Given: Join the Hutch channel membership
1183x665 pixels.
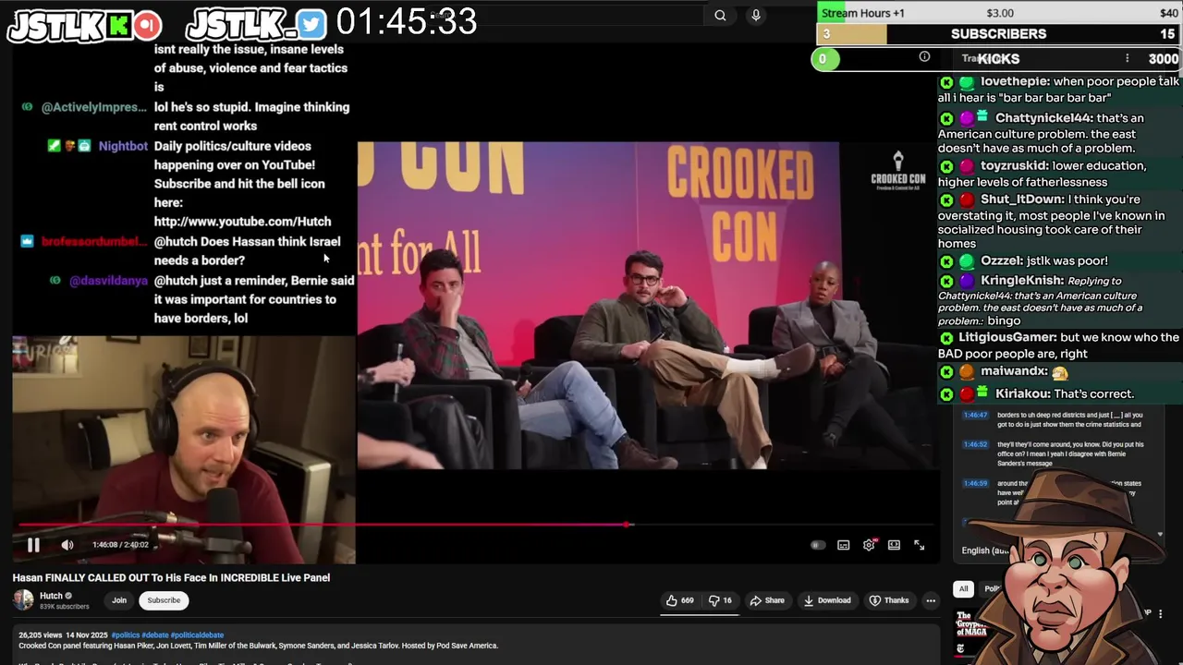Looking at the screenshot, I should [x=119, y=600].
